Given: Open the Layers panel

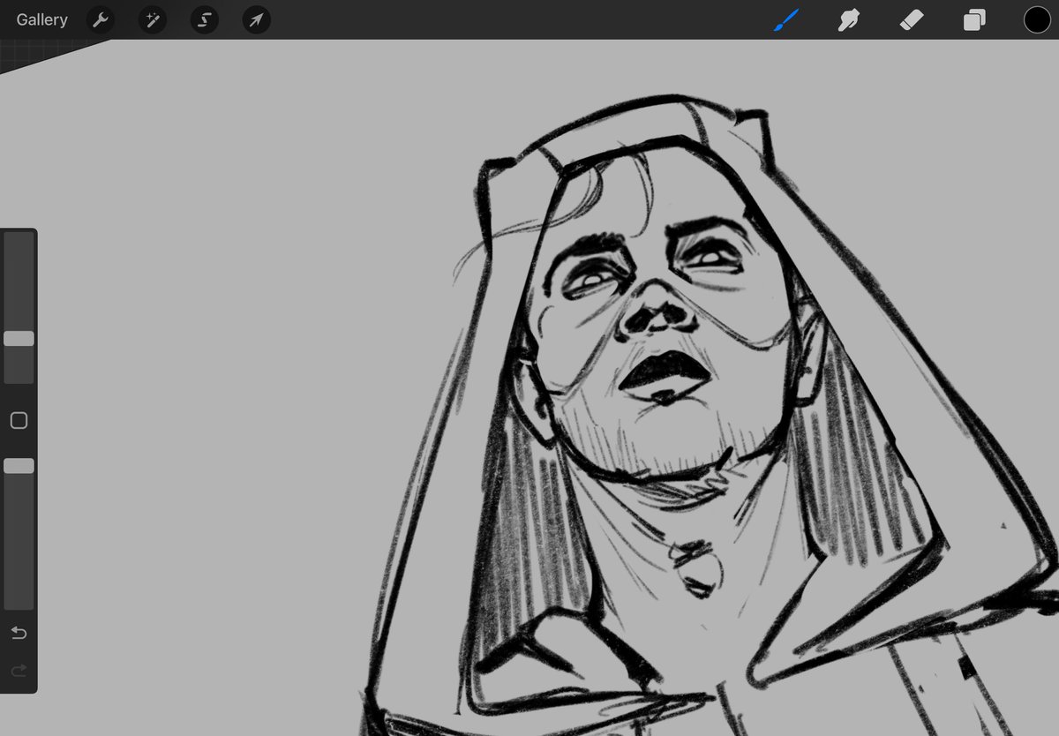Looking at the screenshot, I should click(x=974, y=19).
